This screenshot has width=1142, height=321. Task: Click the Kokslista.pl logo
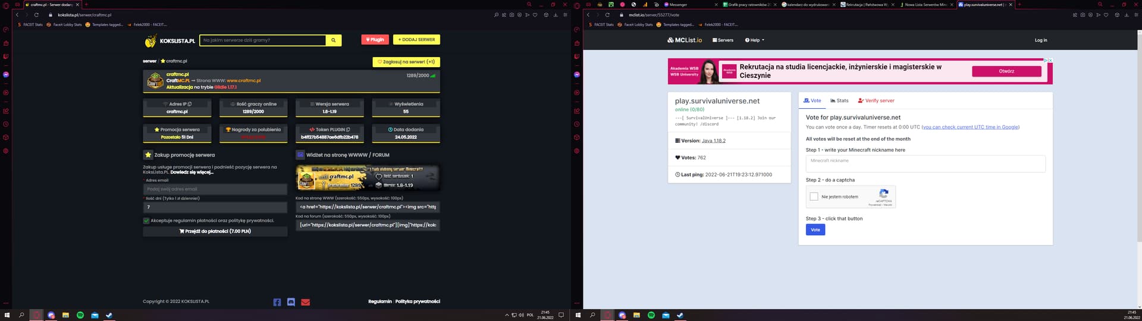coord(170,41)
